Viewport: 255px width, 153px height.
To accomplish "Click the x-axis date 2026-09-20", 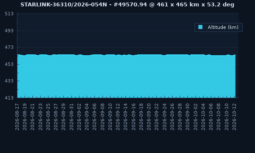I will coord(149,117).
